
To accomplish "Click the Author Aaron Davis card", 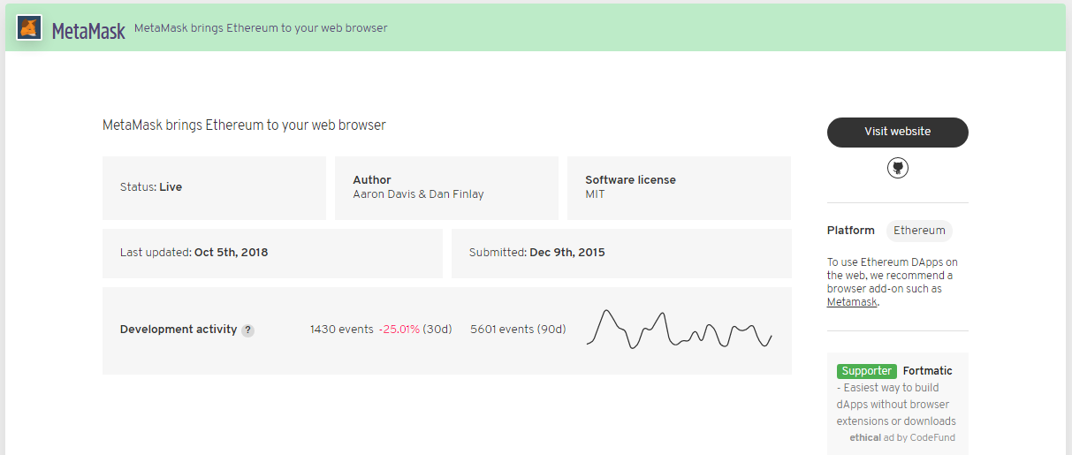I will (x=446, y=187).
